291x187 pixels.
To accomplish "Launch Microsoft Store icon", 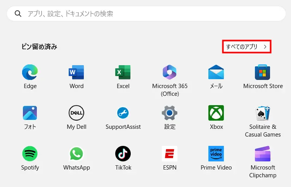I will (262, 72).
